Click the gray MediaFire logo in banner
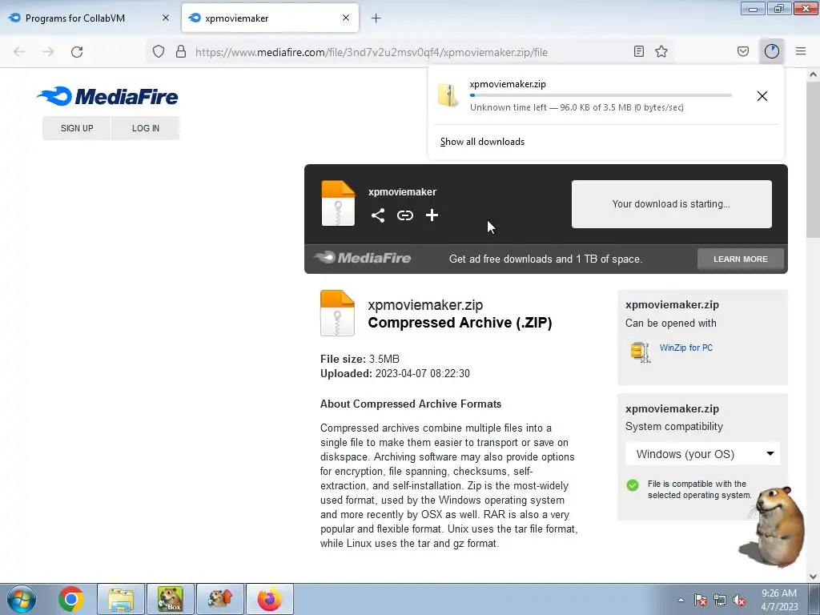The image size is (820, 615). 362,258
